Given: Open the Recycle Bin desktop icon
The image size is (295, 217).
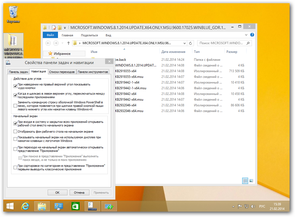Looking at the screenshot, I should (13, 14).
